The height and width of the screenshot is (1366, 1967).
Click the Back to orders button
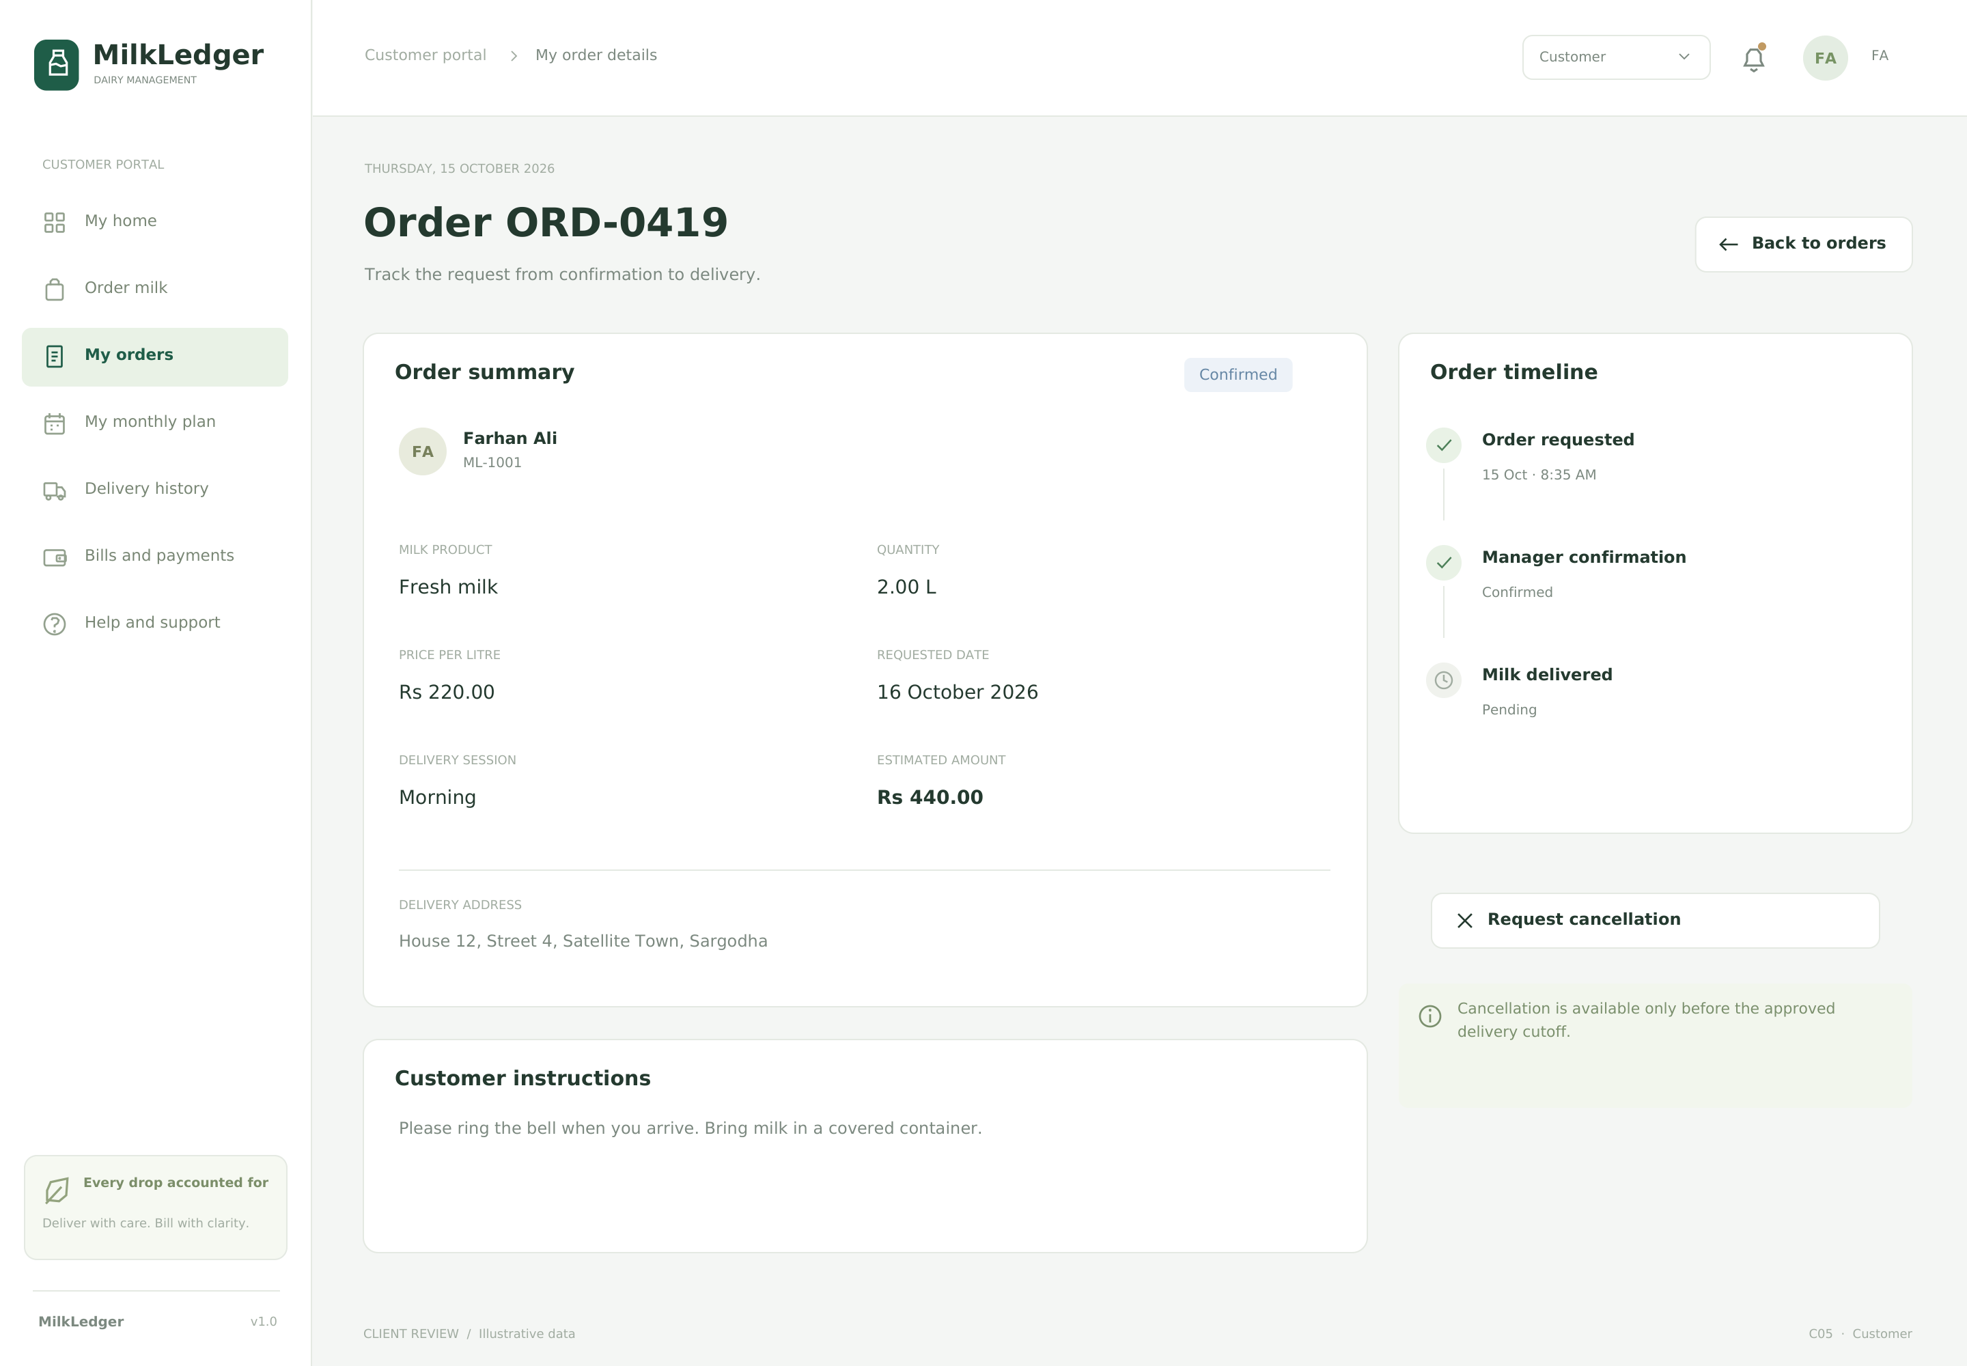pyautogui.click(x=1802, y=244)
